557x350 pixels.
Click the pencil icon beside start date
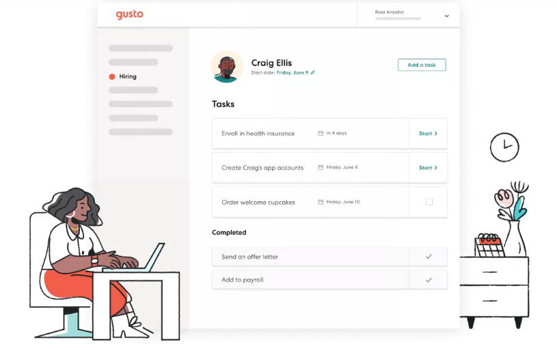[312, 72]
